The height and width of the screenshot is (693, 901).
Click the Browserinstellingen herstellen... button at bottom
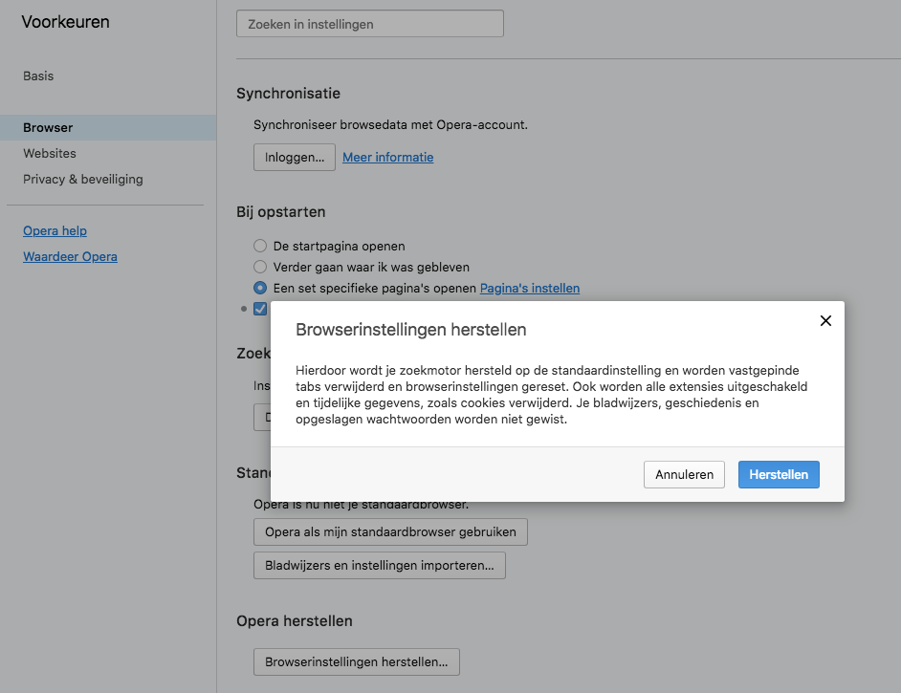(x=356, y=661)
